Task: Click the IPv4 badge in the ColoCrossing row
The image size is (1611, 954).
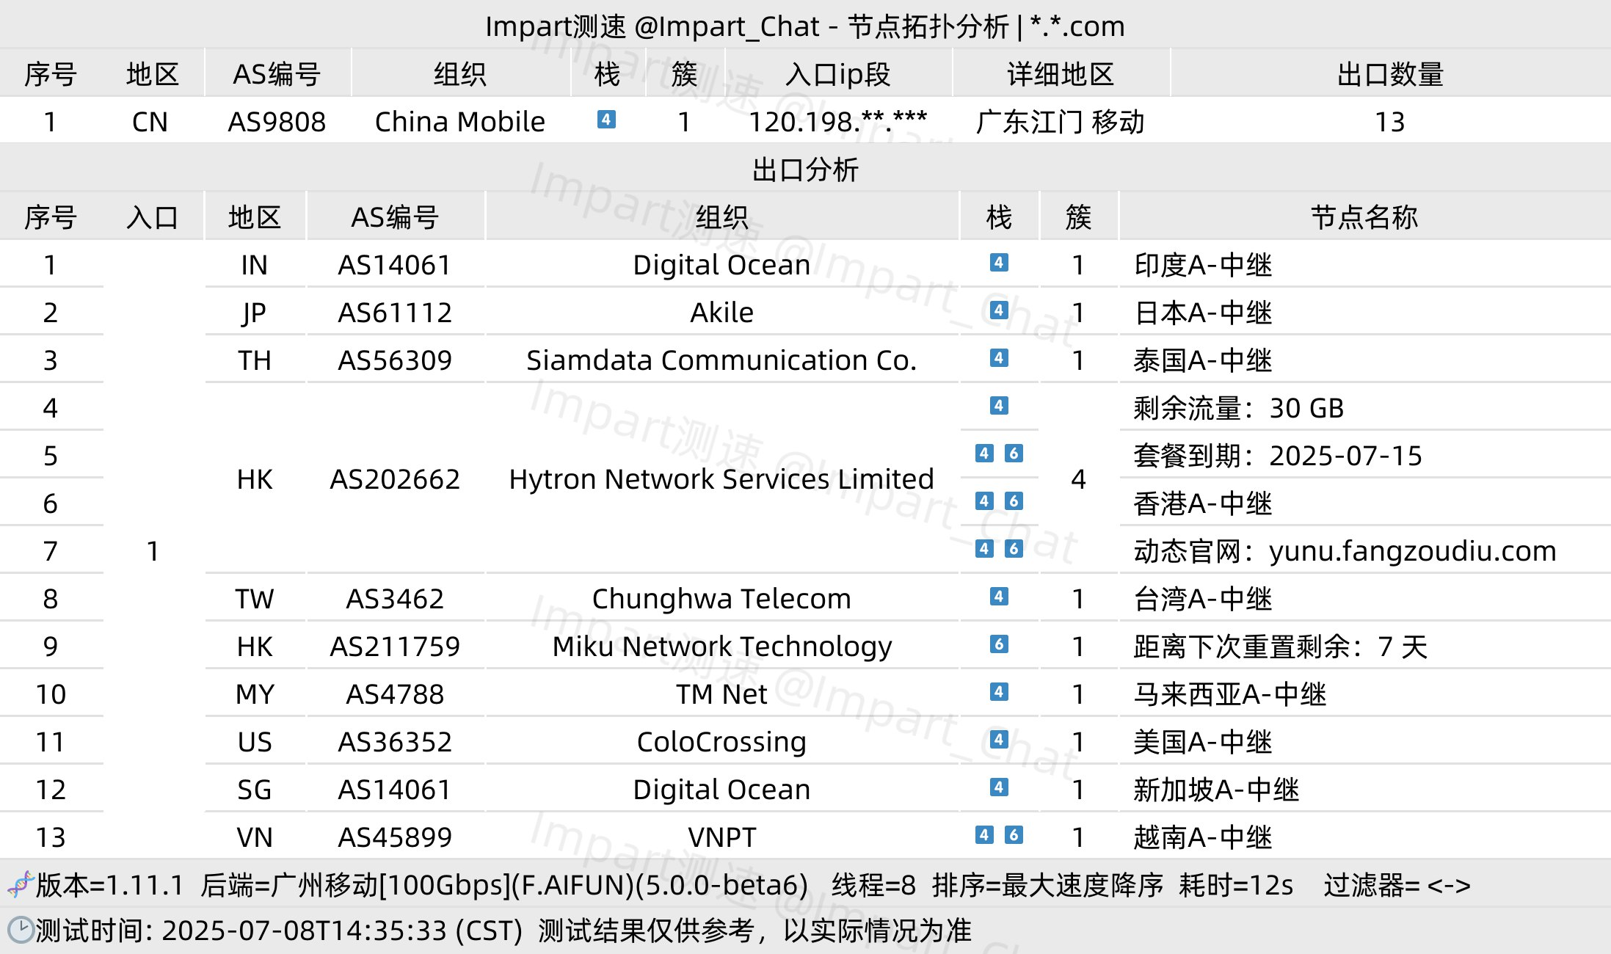Action: 999,740
